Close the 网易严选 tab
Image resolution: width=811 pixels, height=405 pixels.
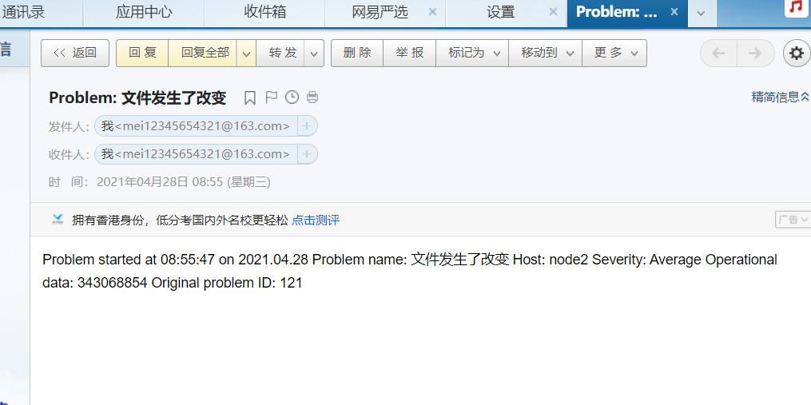433,12
